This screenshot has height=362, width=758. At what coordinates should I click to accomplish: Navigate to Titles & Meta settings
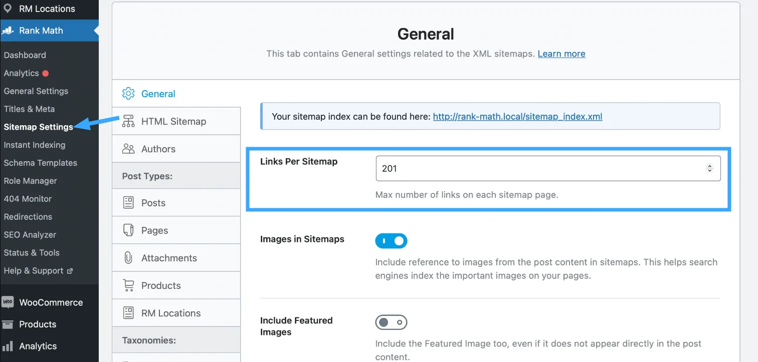tap(30, 109)
